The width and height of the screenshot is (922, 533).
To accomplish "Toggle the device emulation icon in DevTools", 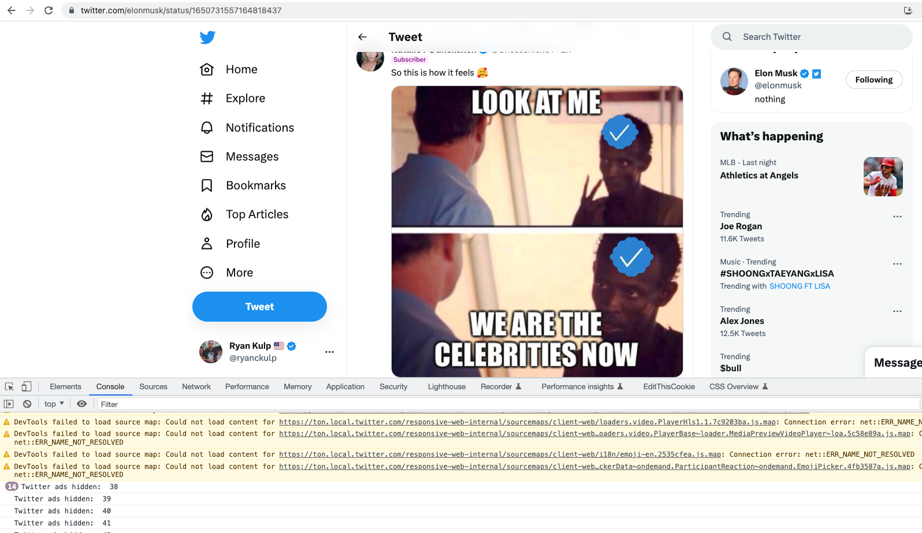I will pyautogui.click(x=26, y=386).
